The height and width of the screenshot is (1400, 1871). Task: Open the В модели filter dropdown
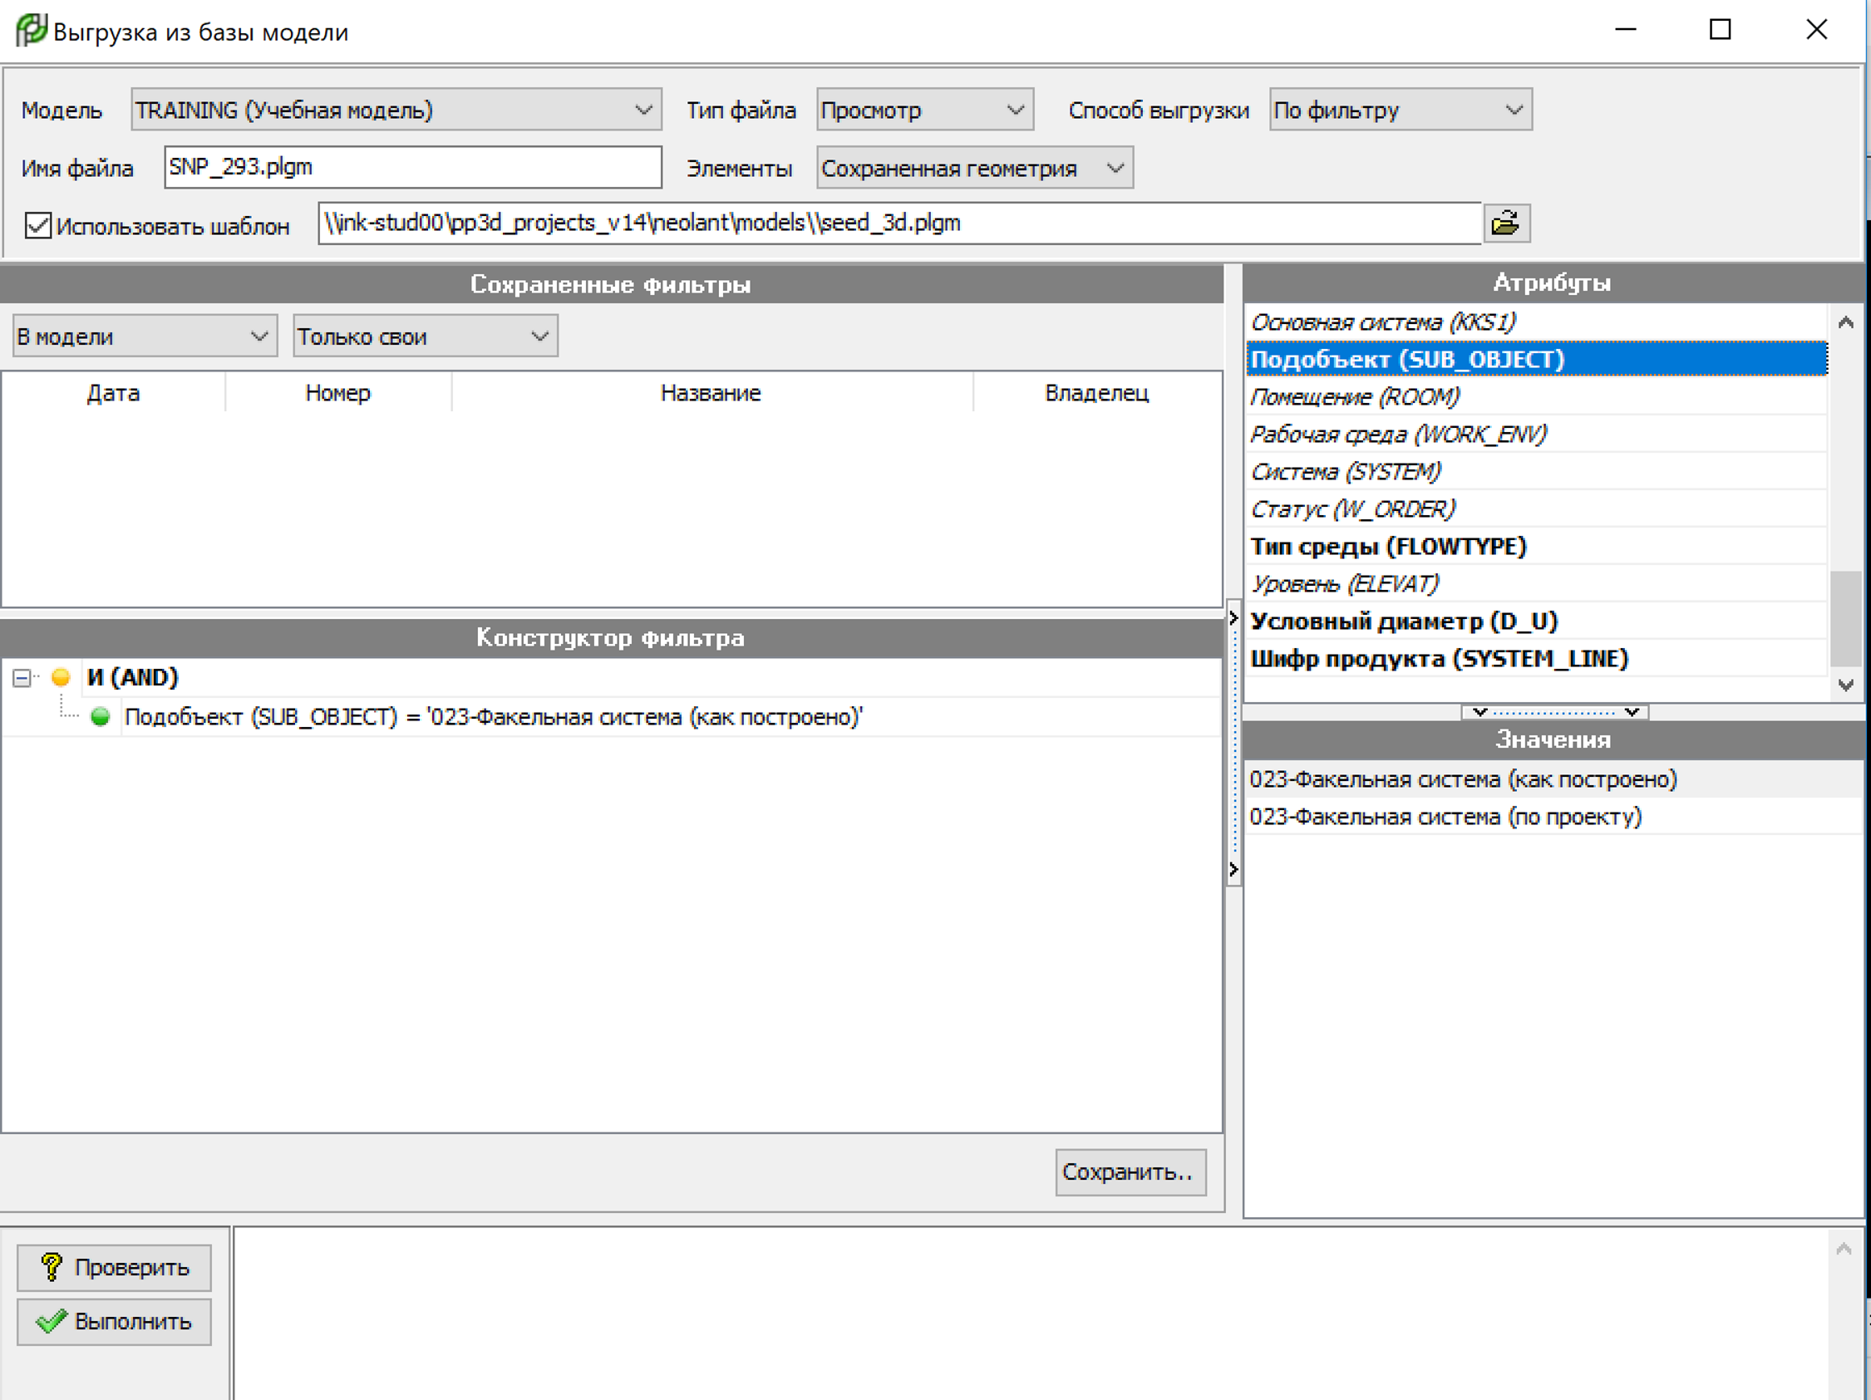point(145,336)
